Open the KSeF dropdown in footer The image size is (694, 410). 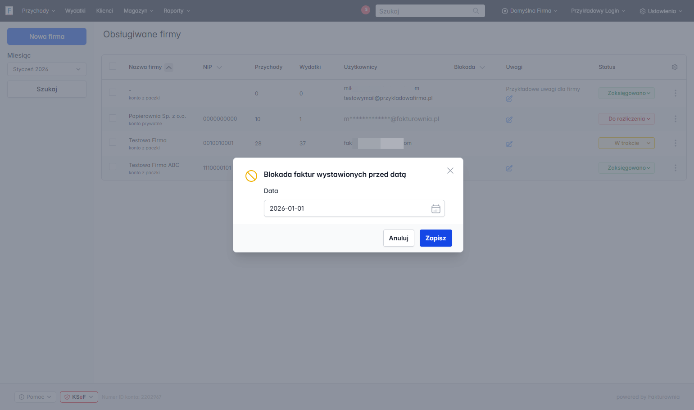(x=79, y=397)
